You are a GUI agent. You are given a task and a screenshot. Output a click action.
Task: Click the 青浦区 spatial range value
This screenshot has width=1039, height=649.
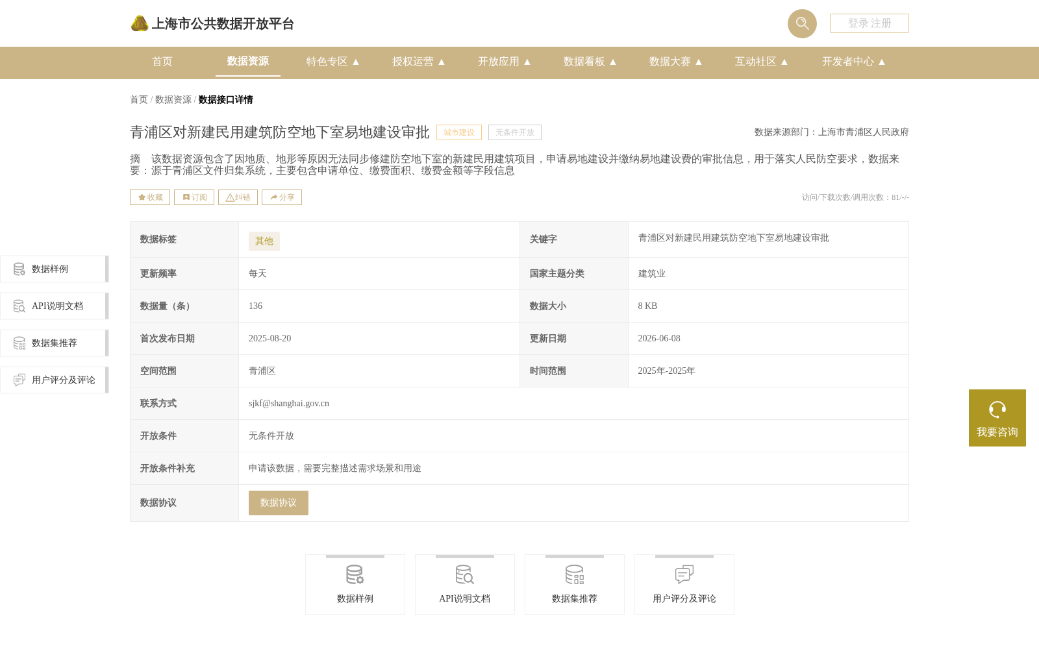[262, 371]
